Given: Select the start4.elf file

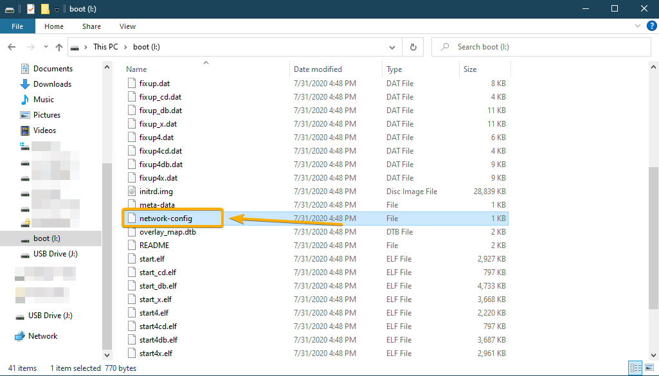Looking at the screenshot, I should (154, 312).
